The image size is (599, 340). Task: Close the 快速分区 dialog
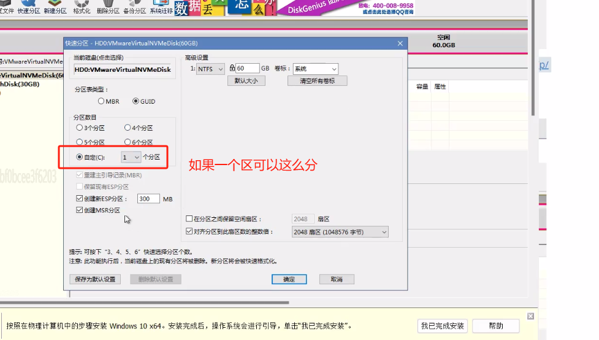click(400, 43)
